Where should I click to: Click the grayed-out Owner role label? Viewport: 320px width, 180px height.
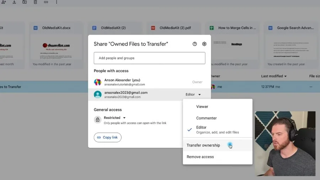click(197, 82)
